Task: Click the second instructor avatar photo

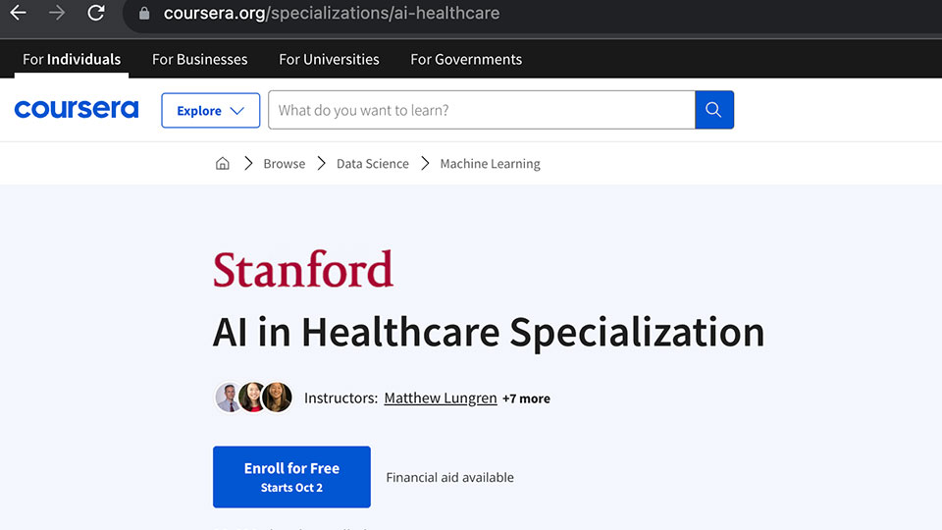Action: (251, 397)
